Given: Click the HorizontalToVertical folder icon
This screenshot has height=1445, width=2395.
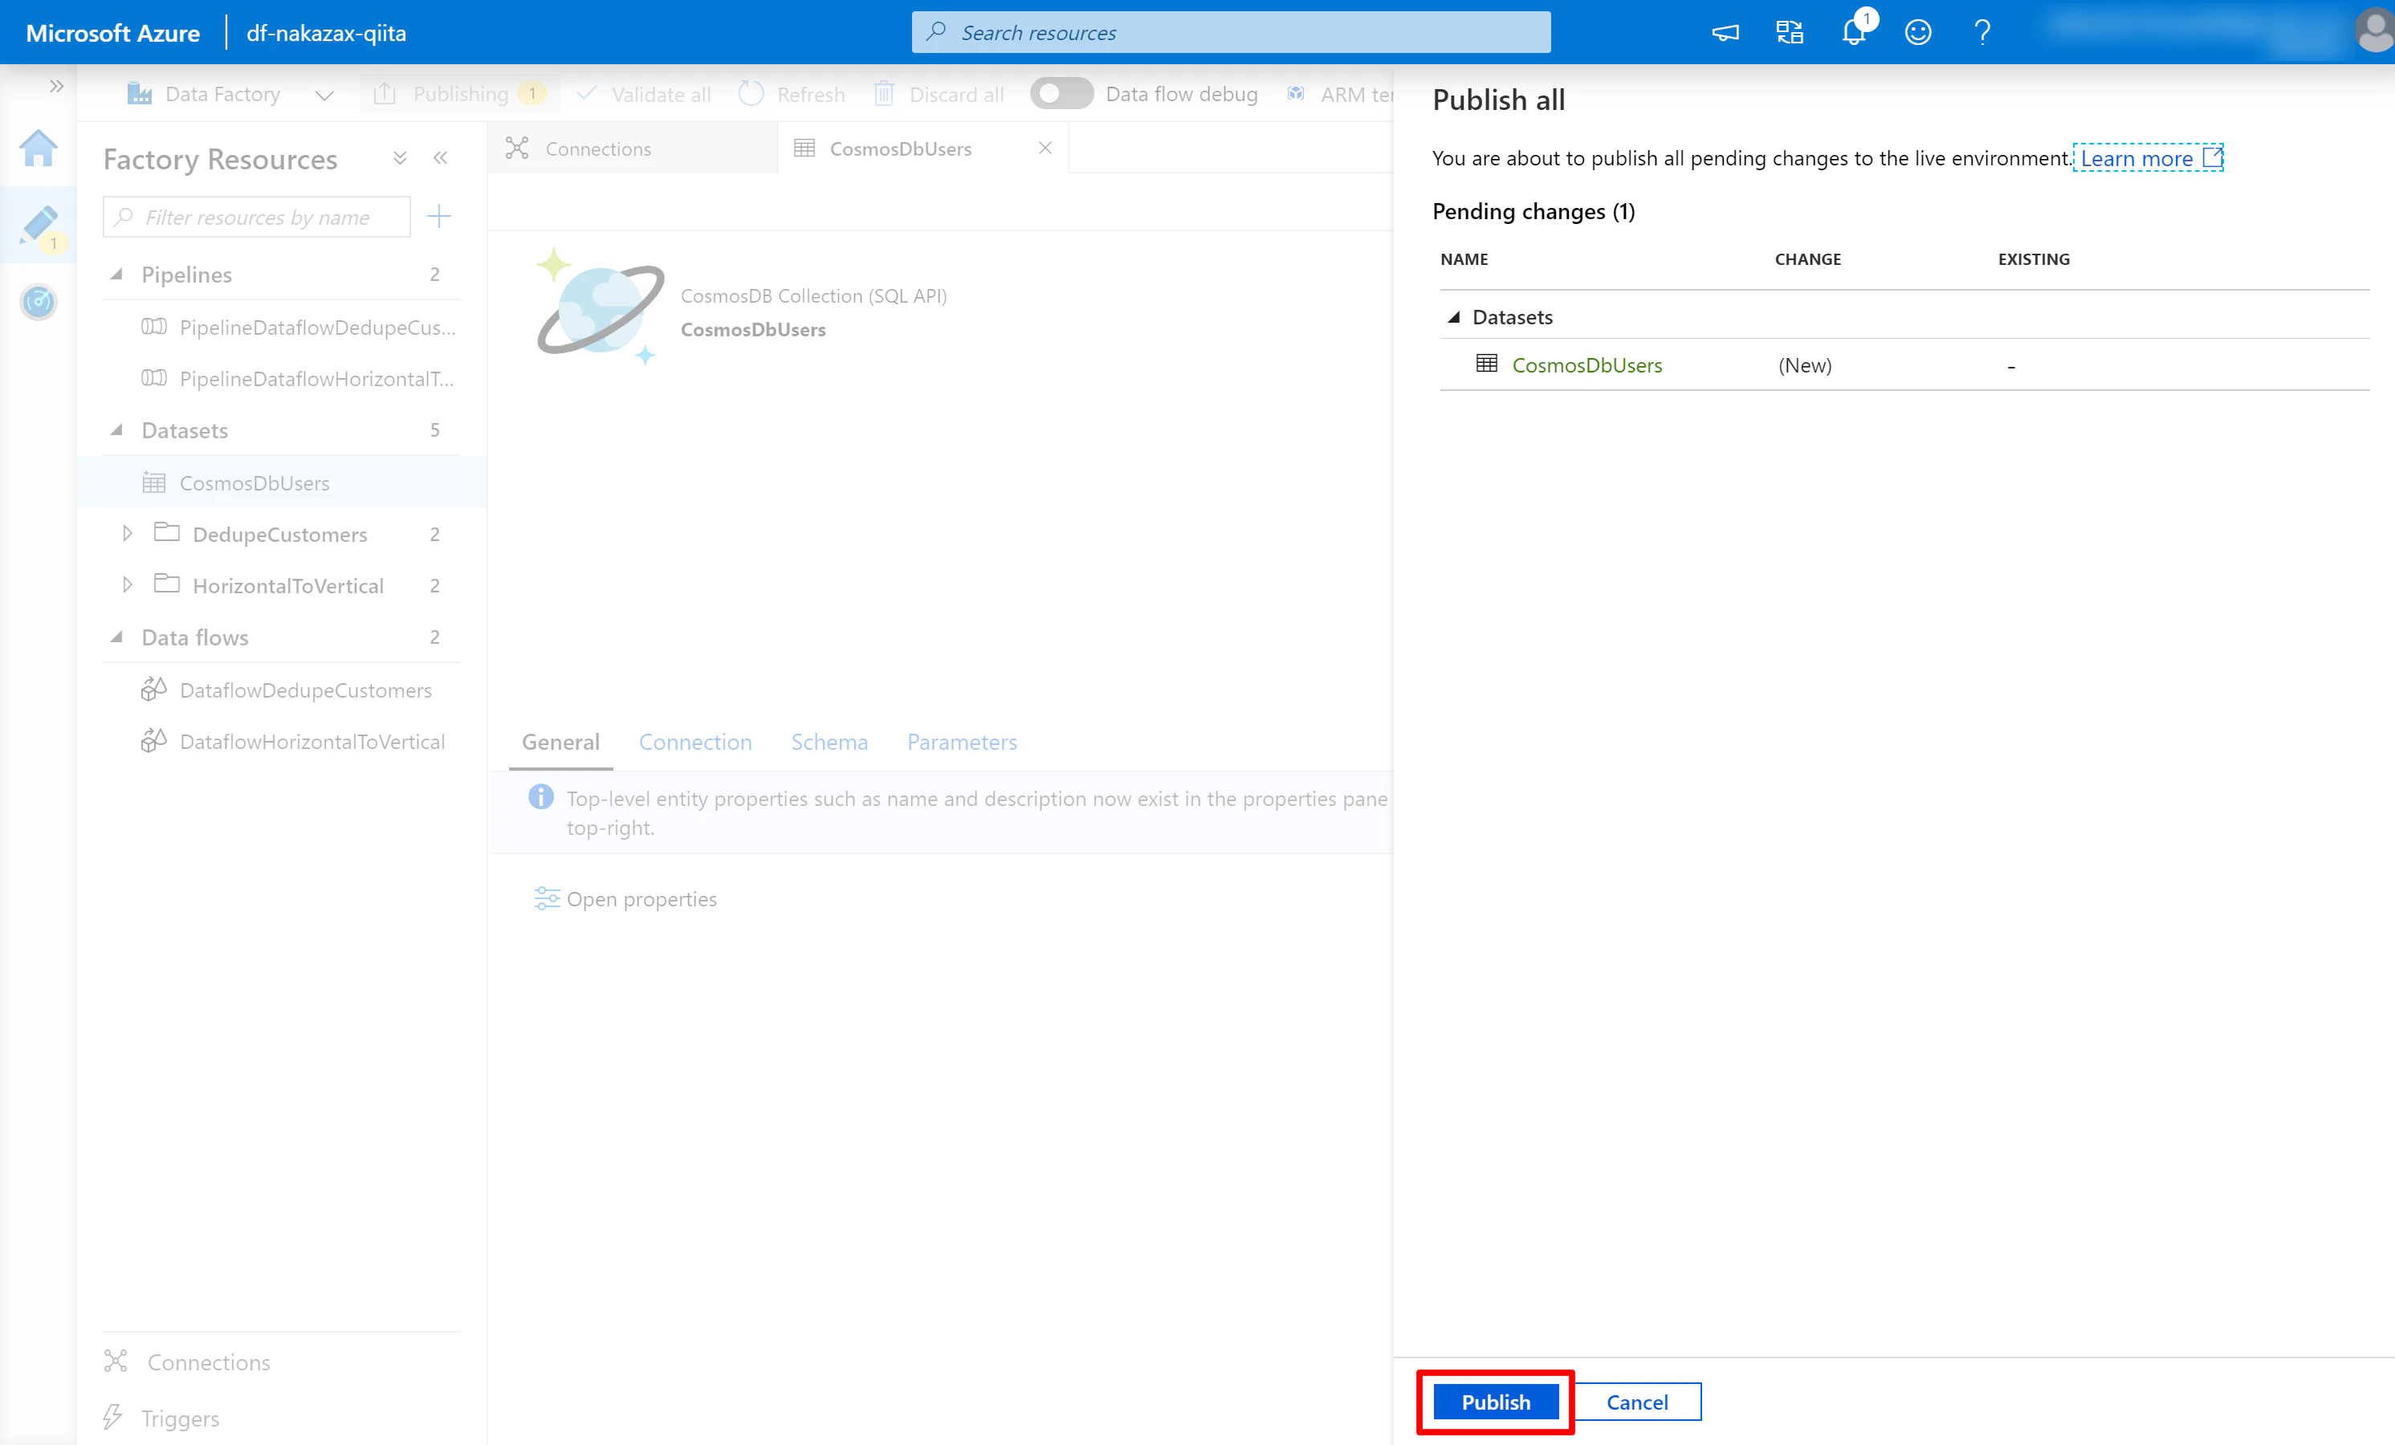Looking at the screenshot, I should [x=167, y=584].
